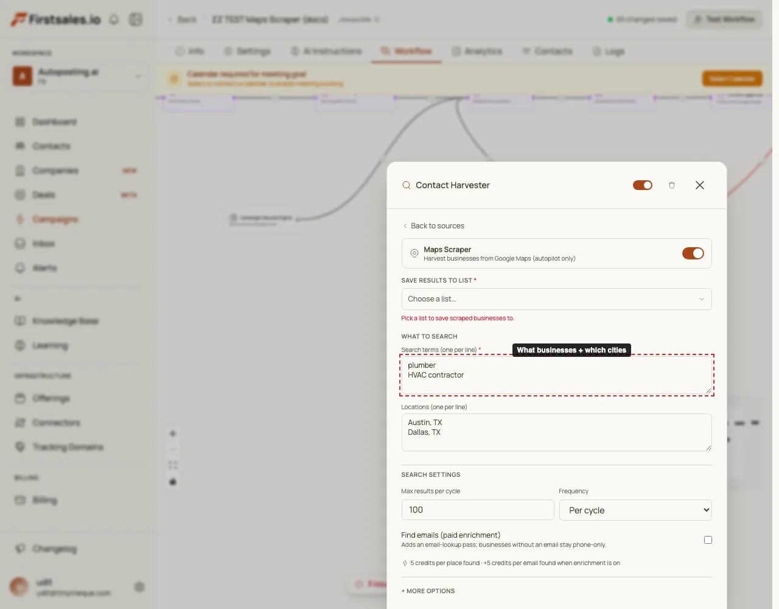The height and width of the screenshot is (609, 779).
Task: Click into the Locations text area
Action: [556, 432]
